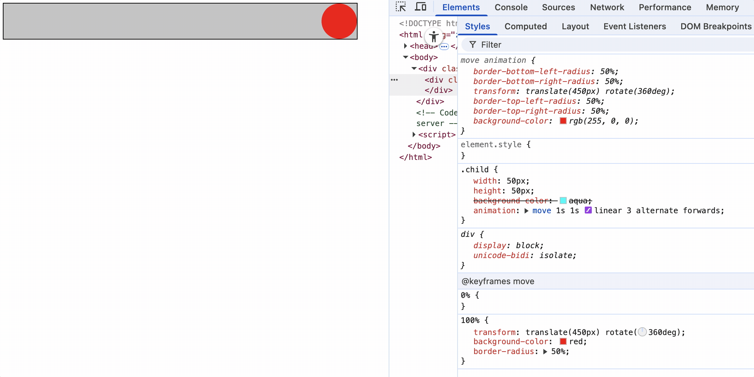This screenshot has width=754, height=377.
Task: Open the angle clock for 360deg
Action: (x=642, y=332)
